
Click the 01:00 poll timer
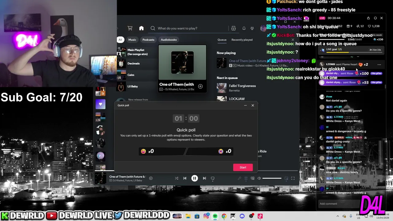coord(186,118)
